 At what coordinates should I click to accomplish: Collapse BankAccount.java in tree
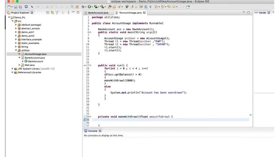coord(20,58)
